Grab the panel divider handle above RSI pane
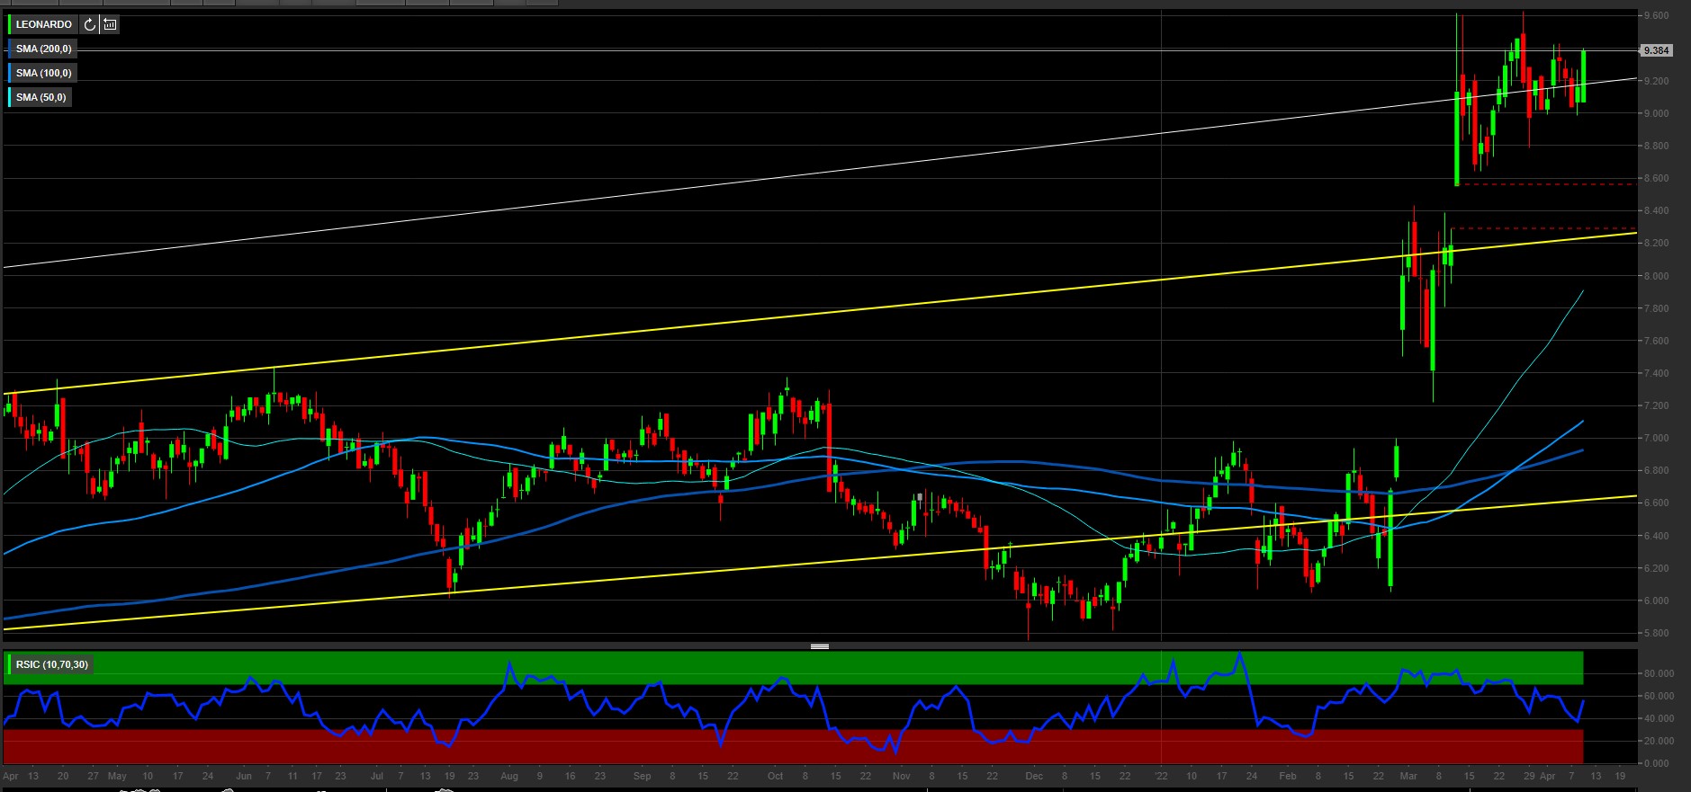The height and width of the screenshot is (792, 1691). click(x=819, y=646)
